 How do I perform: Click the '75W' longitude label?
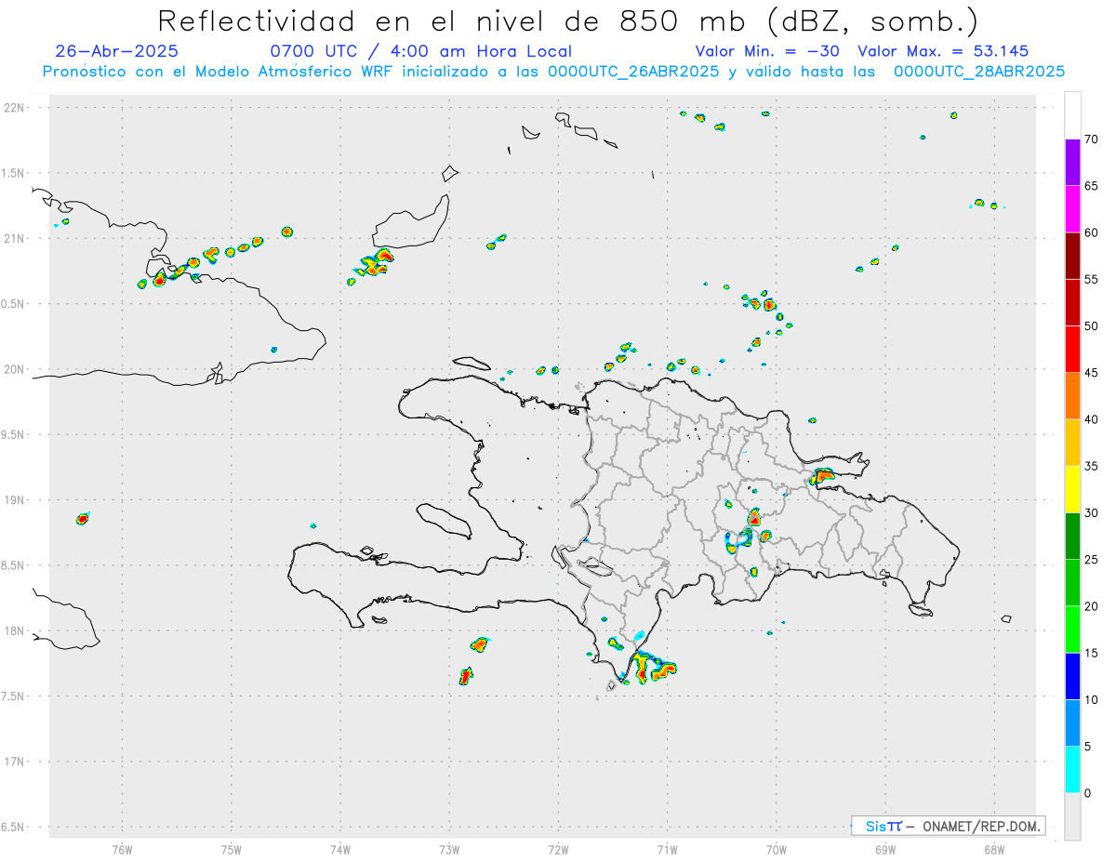coord(232,849)
